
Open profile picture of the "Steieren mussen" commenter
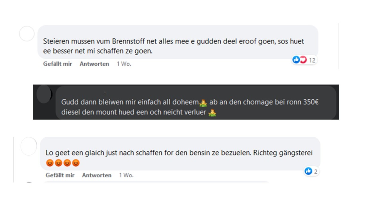click(x=27, y=34)
